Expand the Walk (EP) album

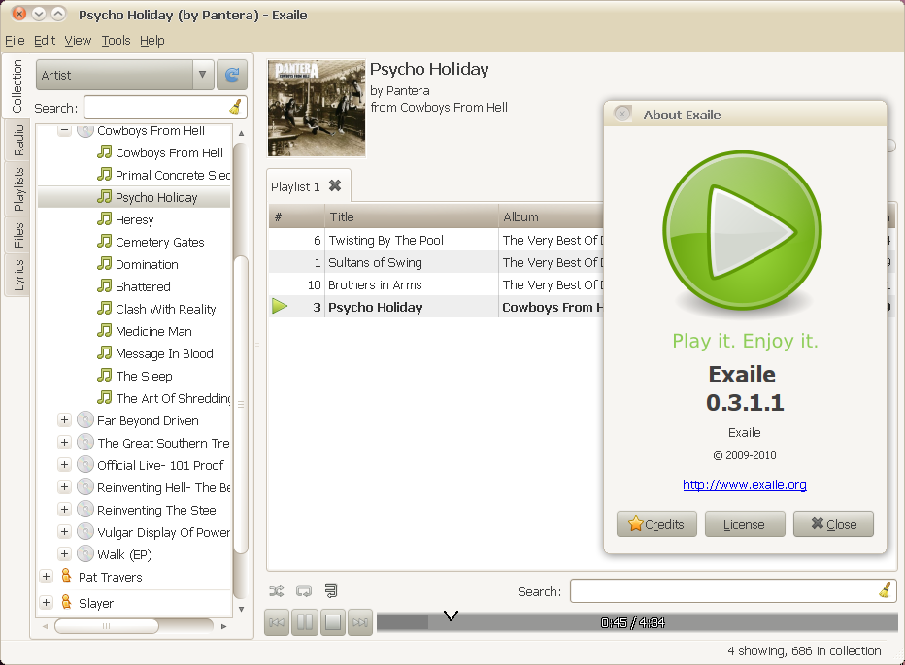(65, 554)
